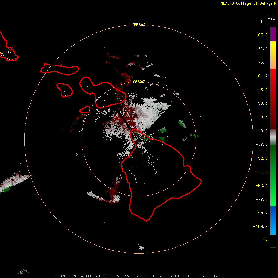Select the -32.0 scale value
This screenshot has width=278, height=278.
(x=262, y=158)
